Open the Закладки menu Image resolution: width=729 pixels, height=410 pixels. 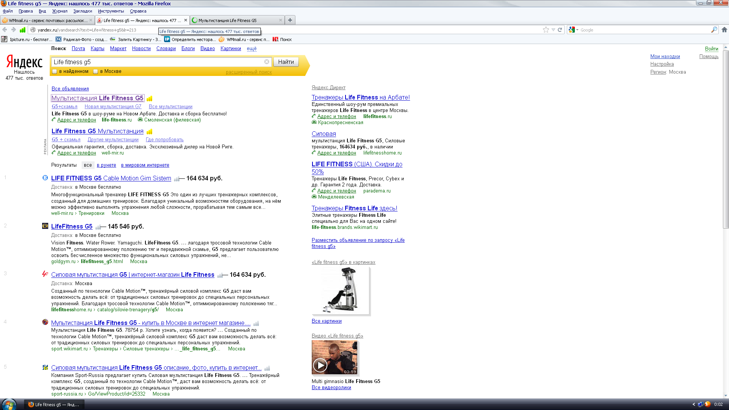tap(82, 11)
